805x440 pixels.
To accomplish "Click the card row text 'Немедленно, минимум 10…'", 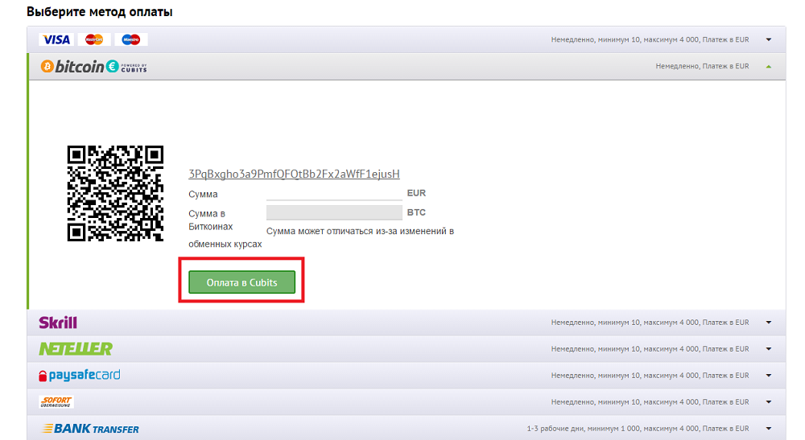I will click(650, 39).
